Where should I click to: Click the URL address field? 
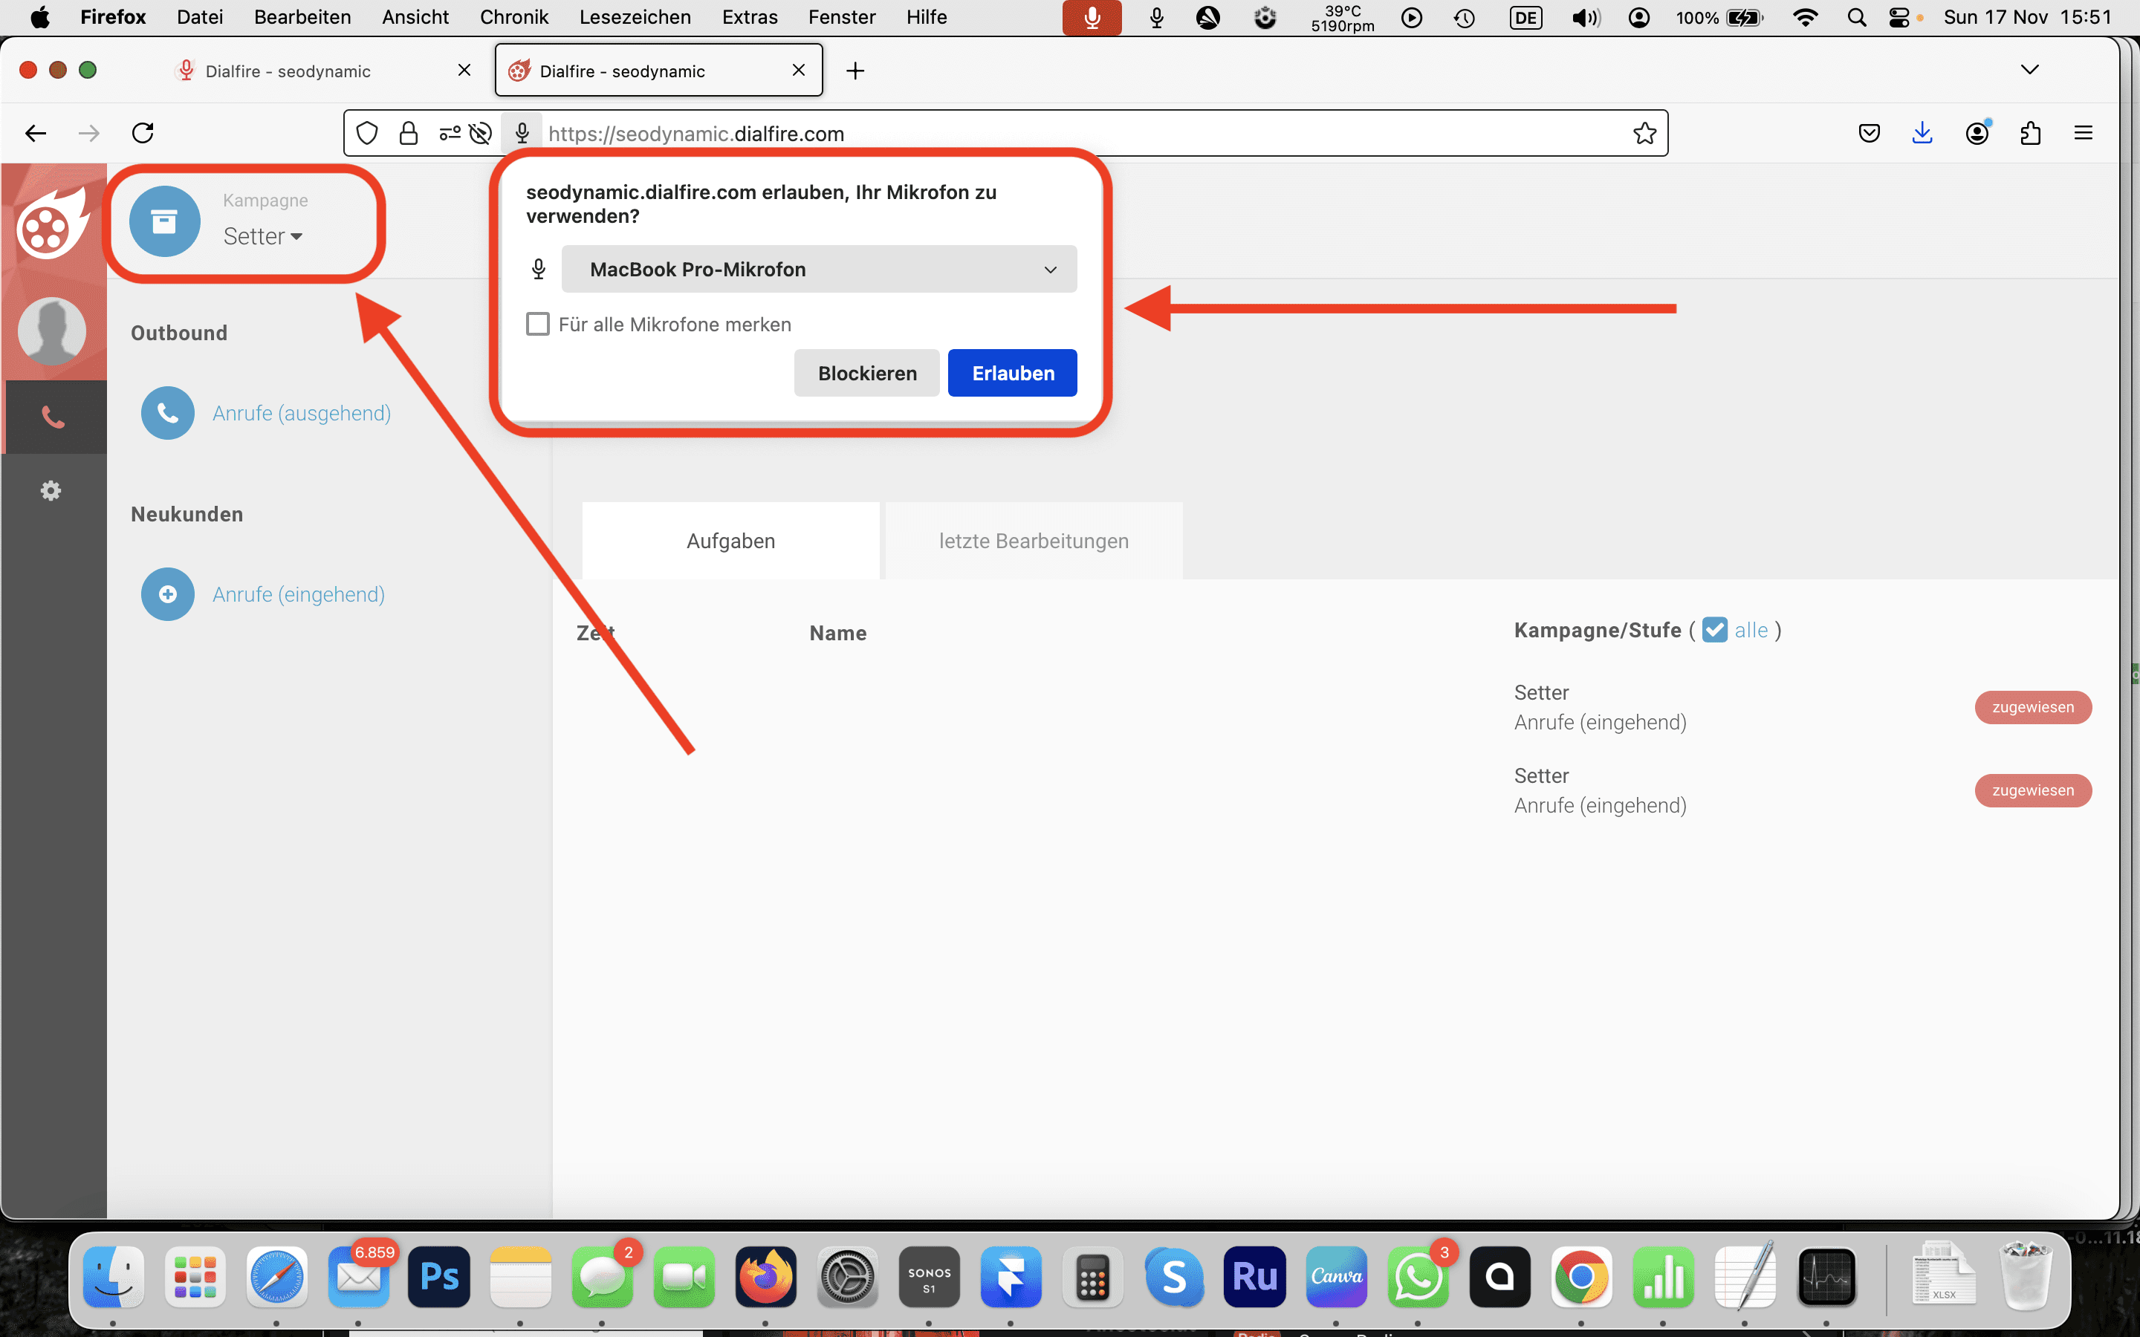click(x=1061, y=134)
